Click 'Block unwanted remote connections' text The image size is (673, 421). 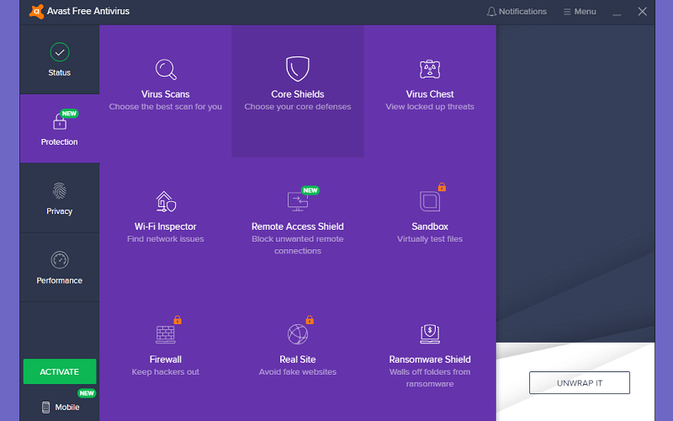point(298,245)
